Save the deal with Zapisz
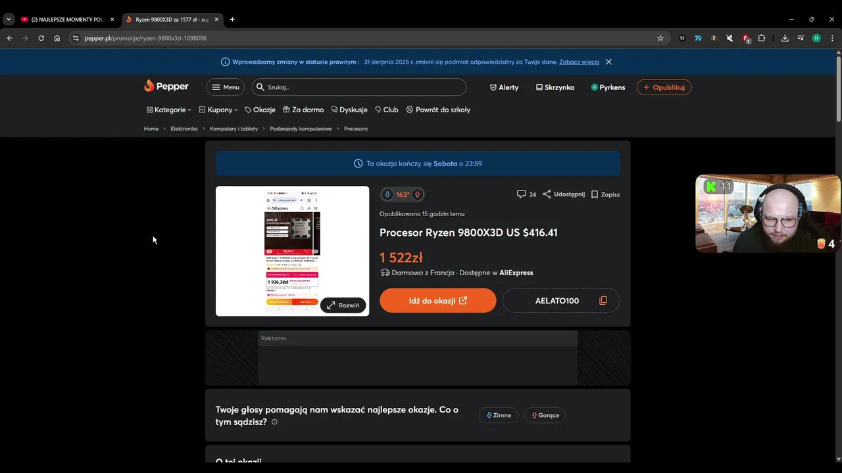Screen dimensions: 842x473 (x=605, y=194)
